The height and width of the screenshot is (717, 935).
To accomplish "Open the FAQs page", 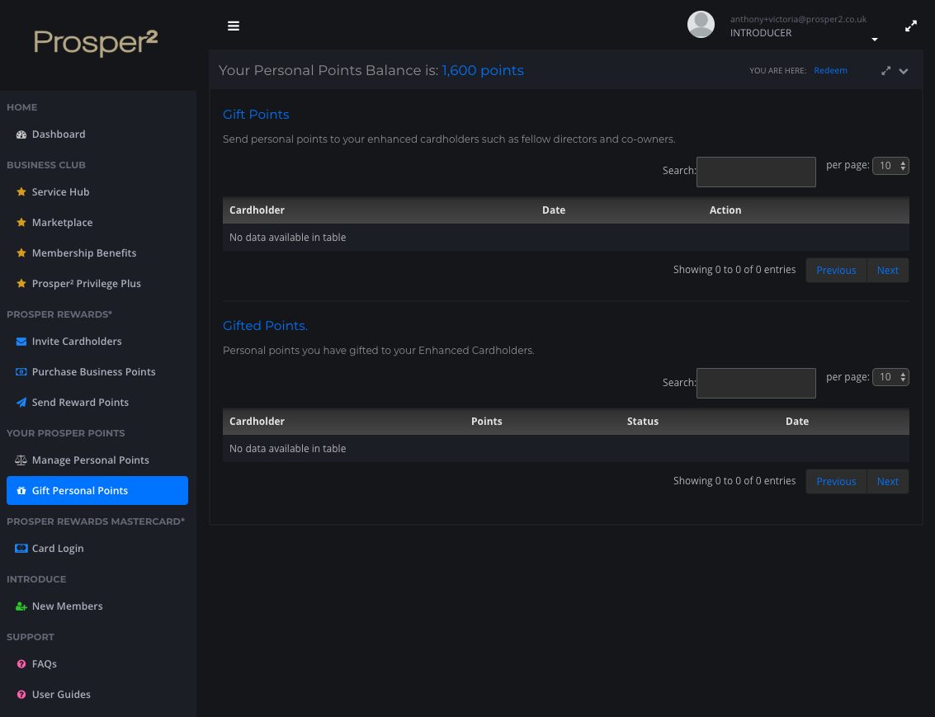I will tap(44, 664).
